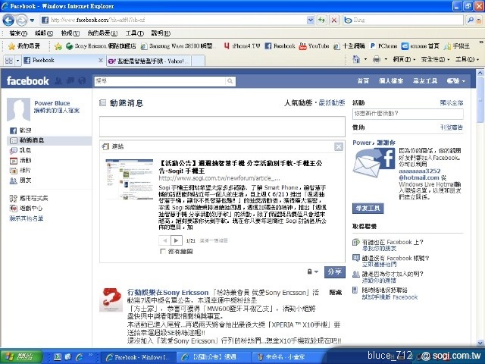This screenshot has width=485, height=364.
Task: Open the second menu bar item (Edit)
Action: [44, 33]
